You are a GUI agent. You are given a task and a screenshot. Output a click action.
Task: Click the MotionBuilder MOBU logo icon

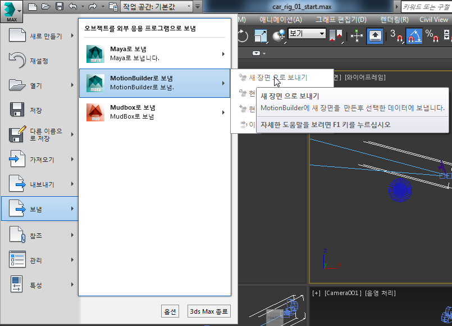[x=95, y=83]
